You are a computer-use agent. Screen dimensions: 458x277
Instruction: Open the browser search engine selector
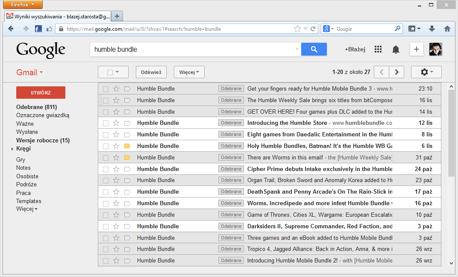(x=328, y=29)
